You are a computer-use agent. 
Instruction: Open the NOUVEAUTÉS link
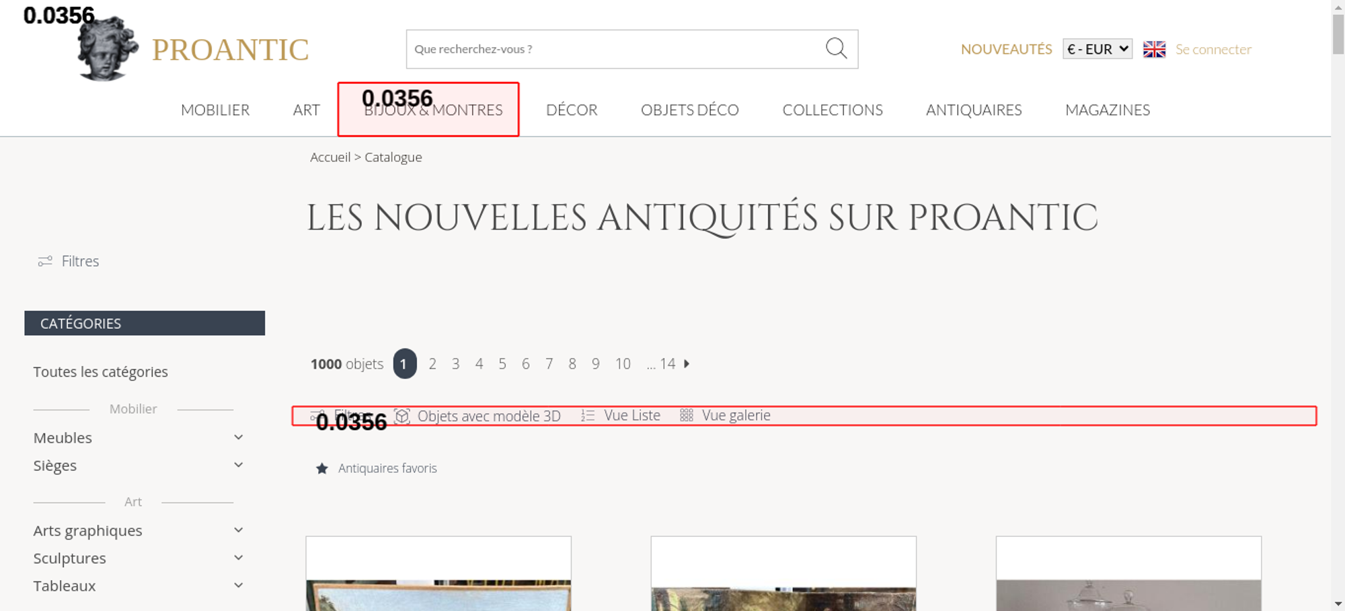pos(1006,49)
